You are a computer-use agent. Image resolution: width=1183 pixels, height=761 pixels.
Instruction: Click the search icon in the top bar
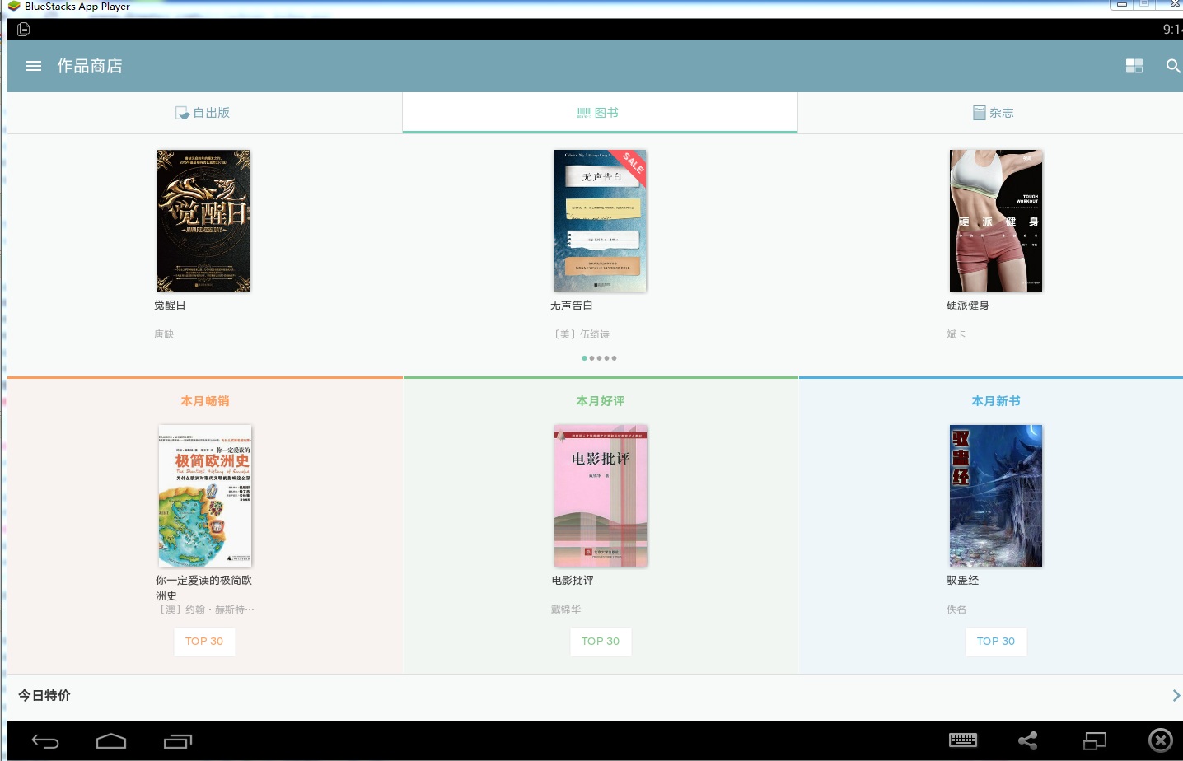tap(1173, 66)
